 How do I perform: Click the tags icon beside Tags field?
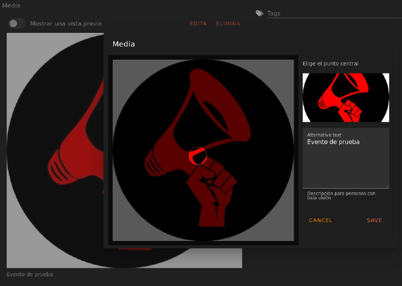[259, 13]
